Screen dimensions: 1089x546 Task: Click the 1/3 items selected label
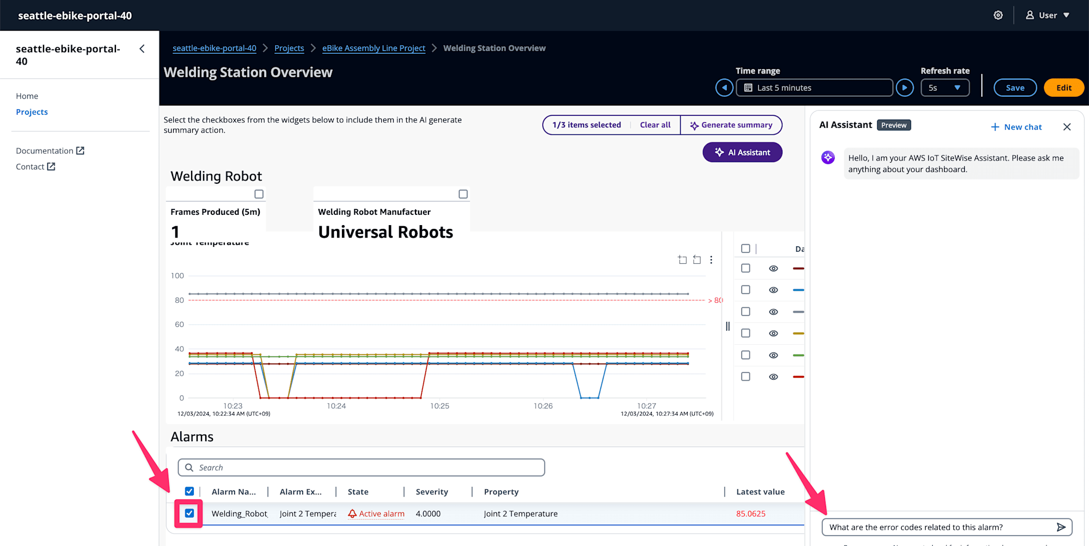coord(586,125)
